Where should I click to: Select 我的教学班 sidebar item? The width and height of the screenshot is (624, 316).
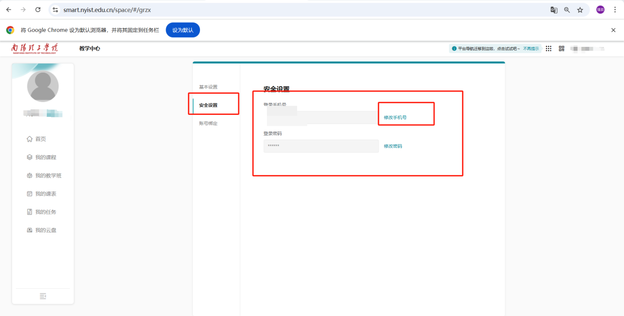coord(48,175)
